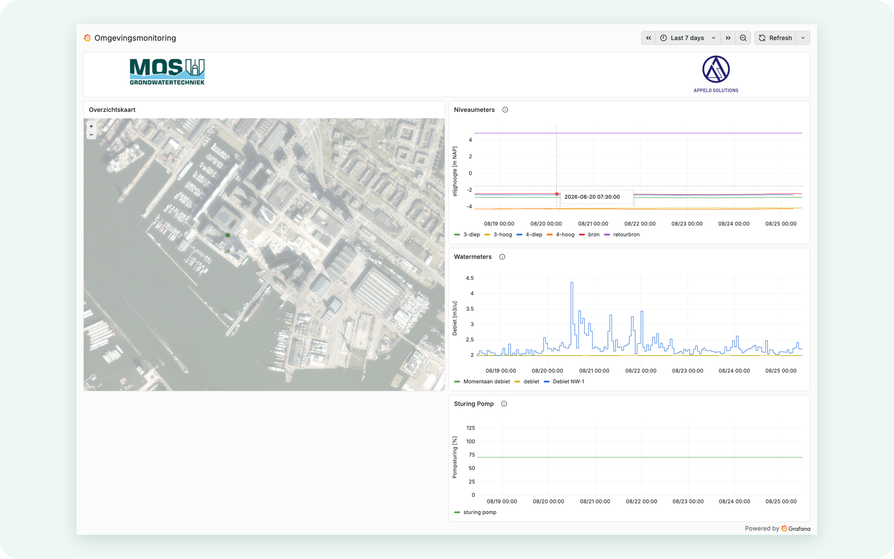Toggle the 3-diep series in legend

(467, 235)
